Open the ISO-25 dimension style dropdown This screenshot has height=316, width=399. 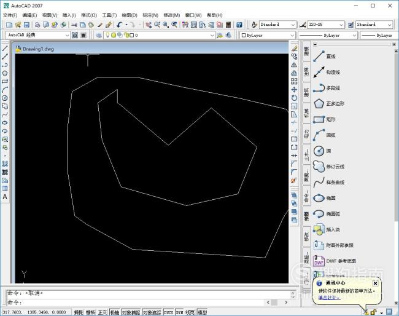341,25
